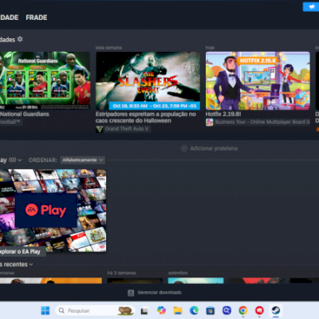This screenshot has height=319, width=319.
Task: Click the 'esta semana' label
Action: [108, 48]
